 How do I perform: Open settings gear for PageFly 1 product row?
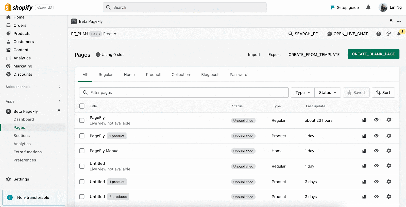389,136
